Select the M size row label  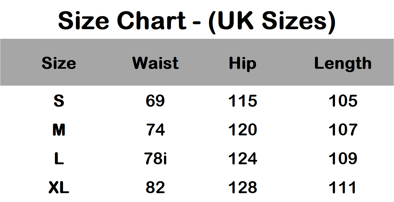tap(59, 130)
